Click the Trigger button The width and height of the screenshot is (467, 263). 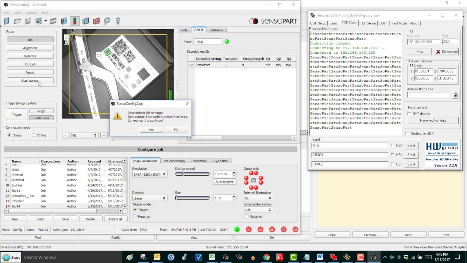[17, 114]
